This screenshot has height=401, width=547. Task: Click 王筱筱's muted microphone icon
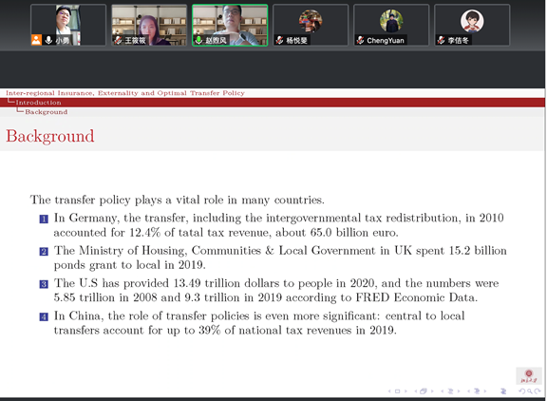tap(118, 40)
